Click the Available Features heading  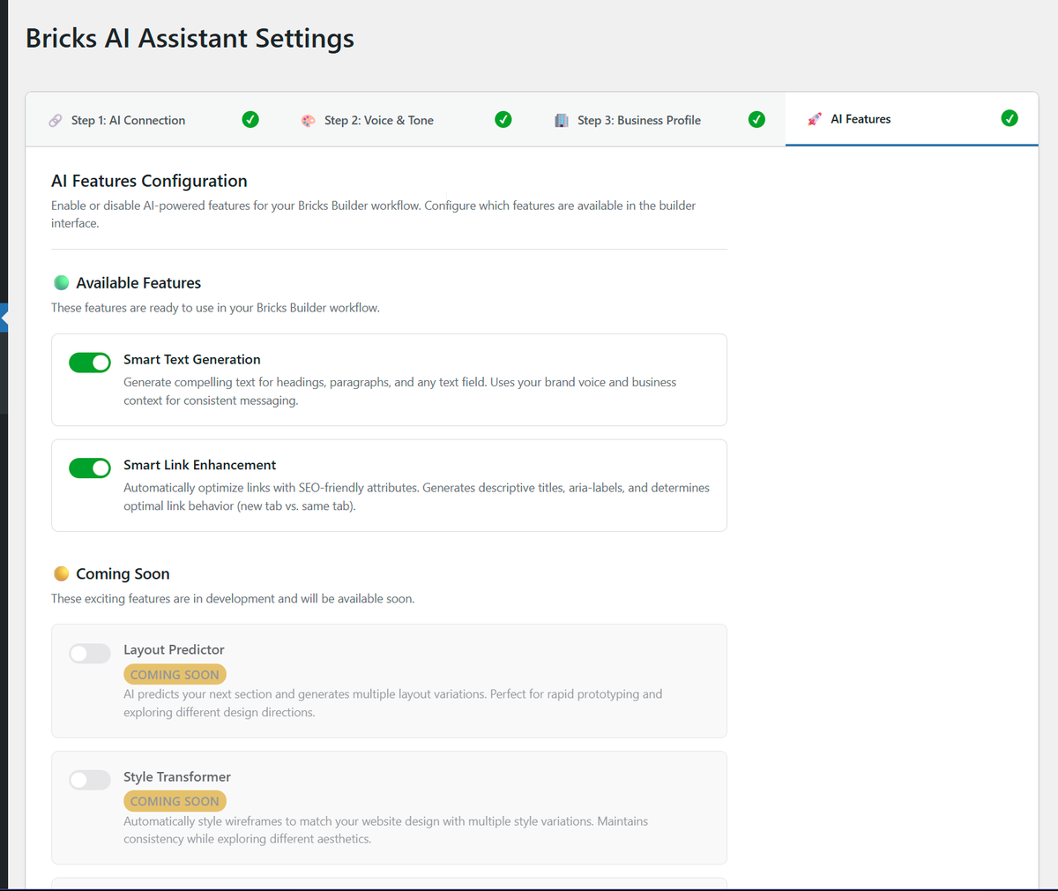click(138, 283)
